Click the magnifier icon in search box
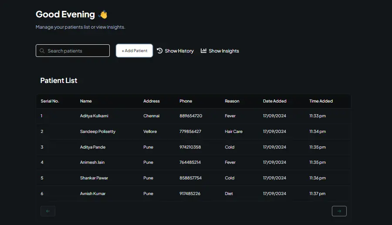Viewport: 392px width, 225px height. pyautogui.click(x=42, y=51)
